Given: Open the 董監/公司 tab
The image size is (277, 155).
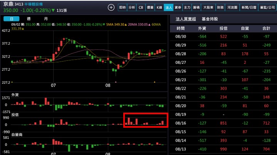Looking at the screenshot, I should coord(267,7).
